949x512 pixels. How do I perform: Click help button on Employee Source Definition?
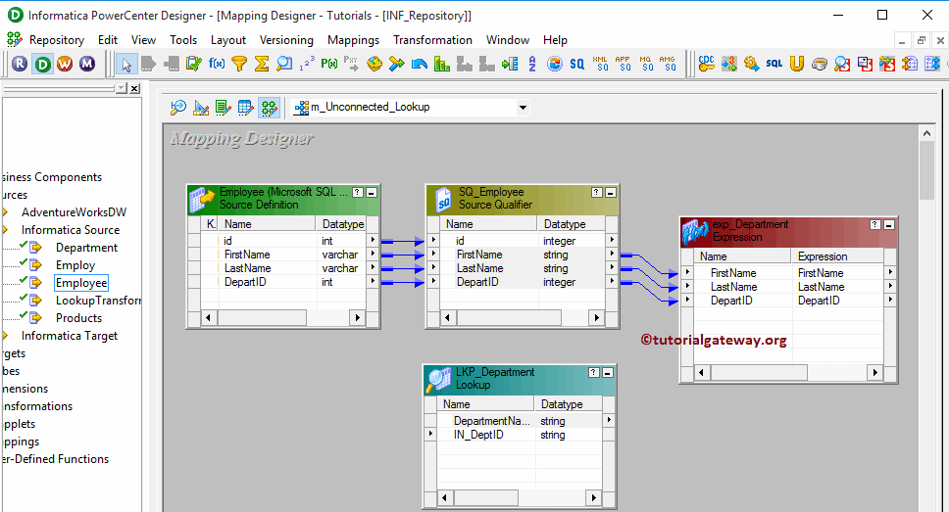click(x=358, y=192)
